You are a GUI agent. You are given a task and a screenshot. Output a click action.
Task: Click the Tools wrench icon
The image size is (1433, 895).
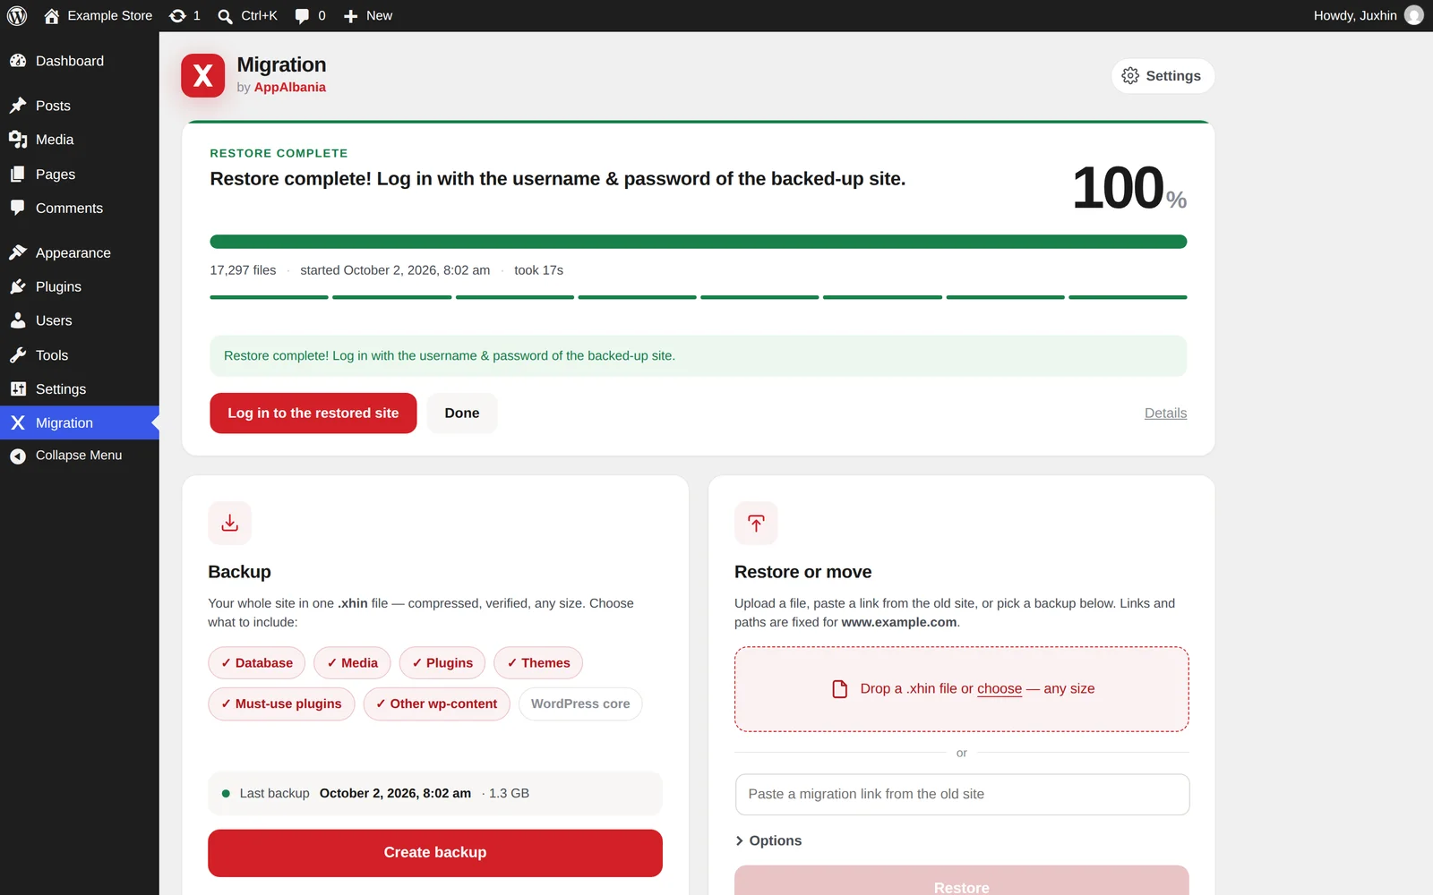[x=18, y=355]
